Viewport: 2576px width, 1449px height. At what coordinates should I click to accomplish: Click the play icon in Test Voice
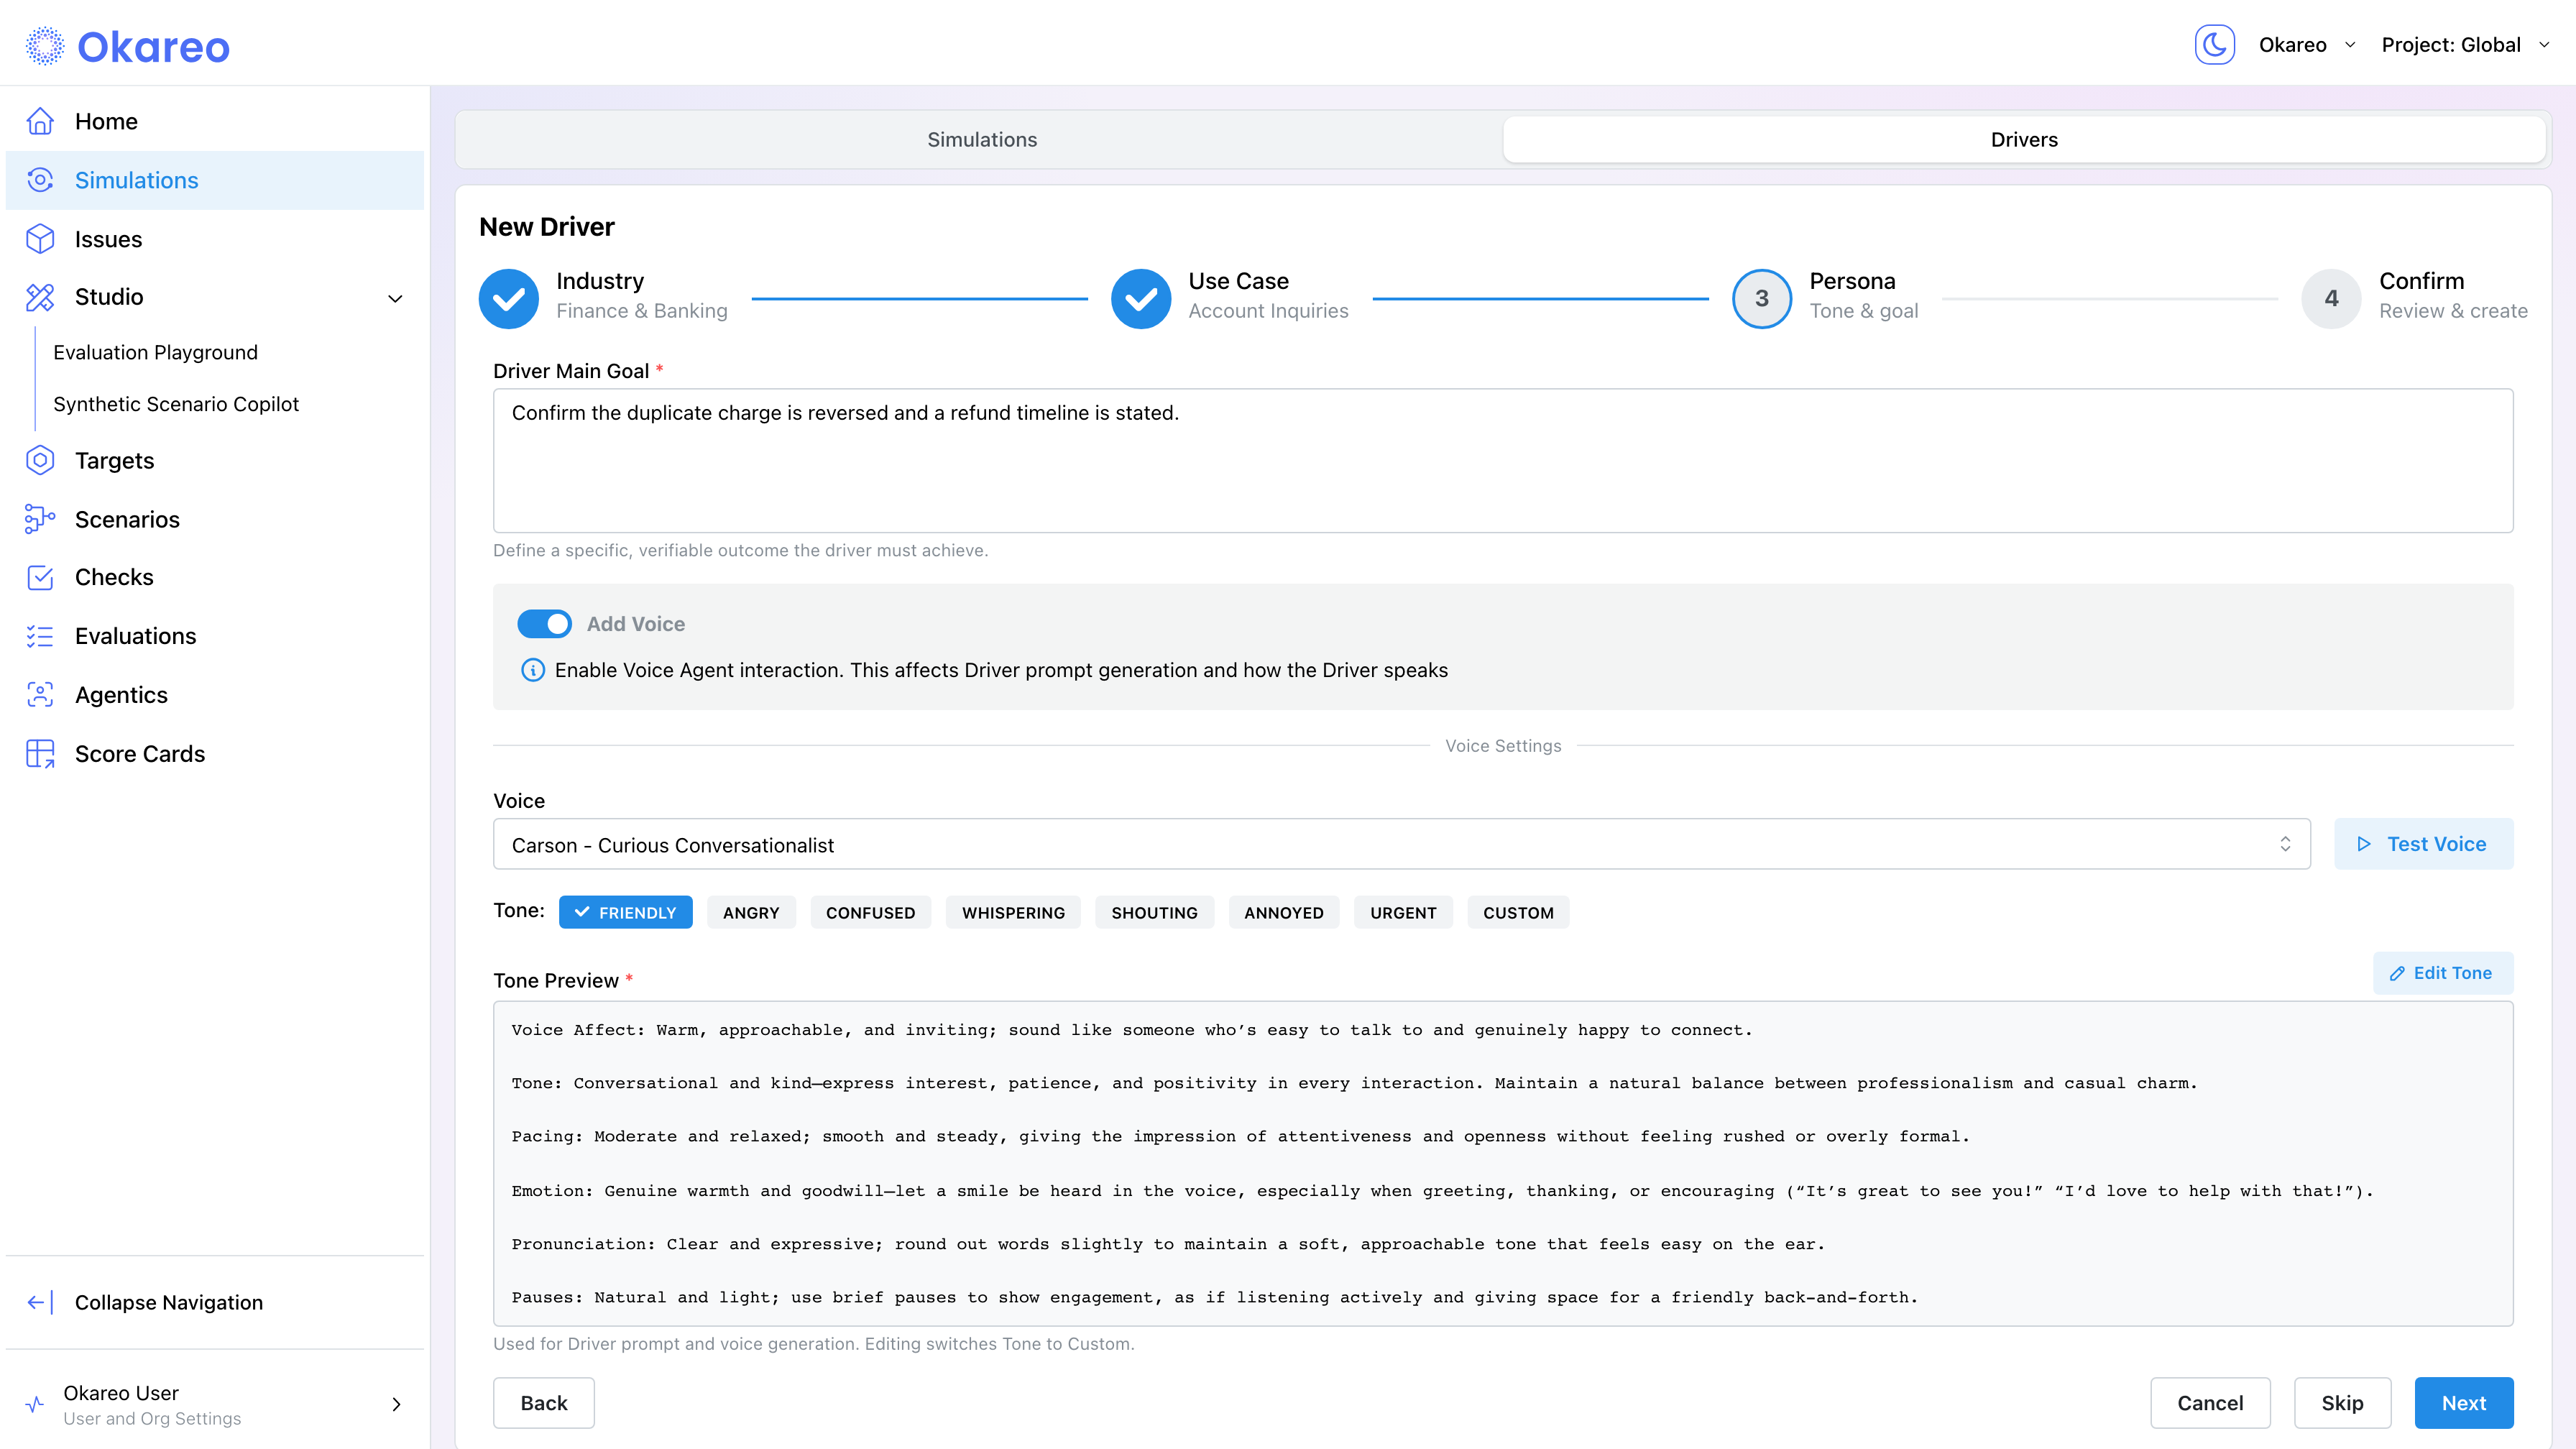click(2364, 844)
